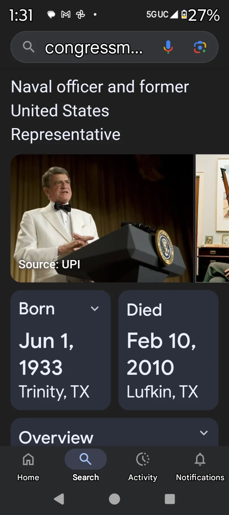This screenshot has height=515, width=229.
Task: Tap the Gmail notification icon in status bar
Action: pyautogui.click(x=66, y=14)
